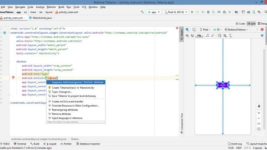
Task: Open the SDK Manager icon
Action: point(259,12)
